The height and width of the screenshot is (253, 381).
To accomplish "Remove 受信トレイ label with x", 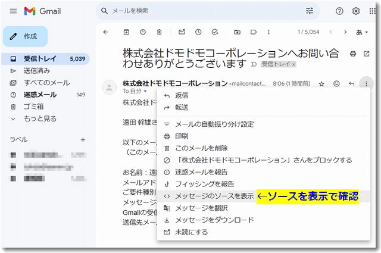I will click(293, 64).
